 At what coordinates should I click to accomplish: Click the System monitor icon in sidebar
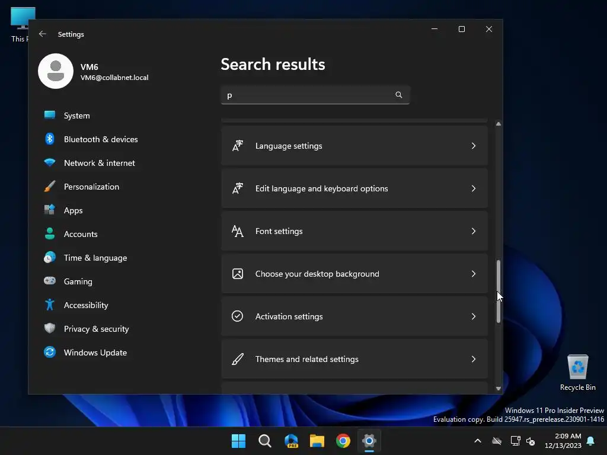pyautogui.click(x=50, y=116)
